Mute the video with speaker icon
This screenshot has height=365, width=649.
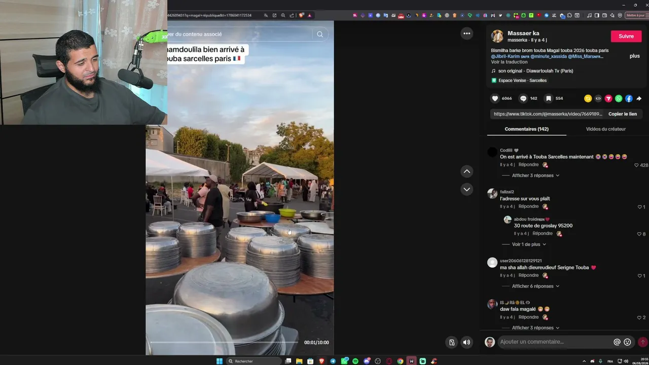point(466,342)
